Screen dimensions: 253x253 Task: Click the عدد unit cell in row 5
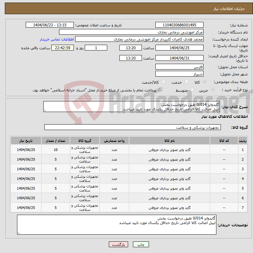(114, 188)
